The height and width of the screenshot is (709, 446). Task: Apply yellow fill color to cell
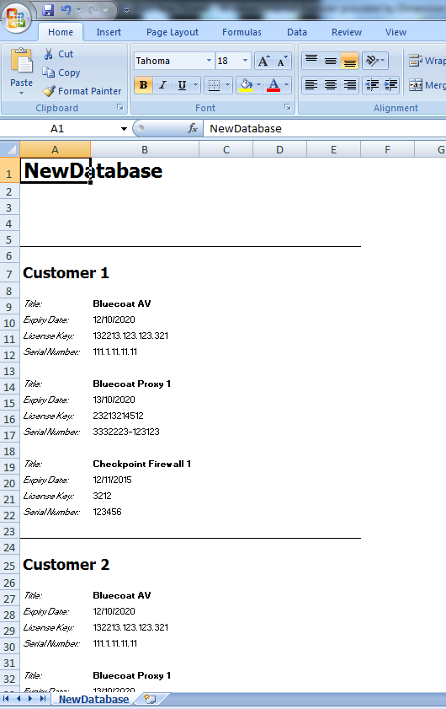[246, 84]
